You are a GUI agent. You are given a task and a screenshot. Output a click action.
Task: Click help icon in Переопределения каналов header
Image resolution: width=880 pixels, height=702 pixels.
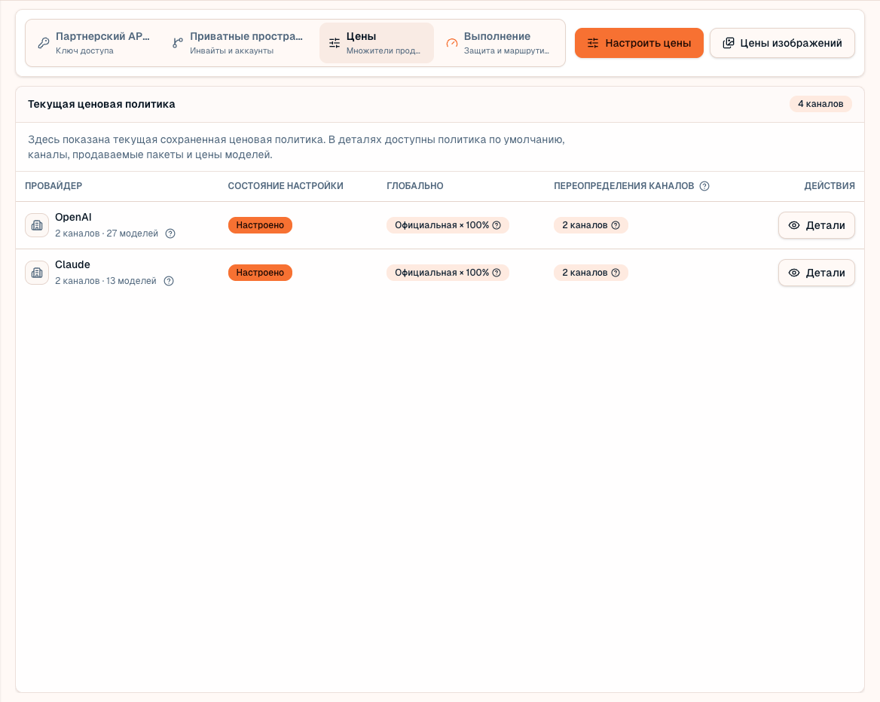pyautogui.click(x=704, y=186)
